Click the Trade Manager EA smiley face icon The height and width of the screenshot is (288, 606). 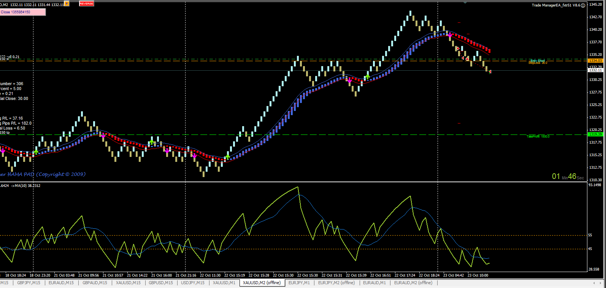[x=583, y=5]
